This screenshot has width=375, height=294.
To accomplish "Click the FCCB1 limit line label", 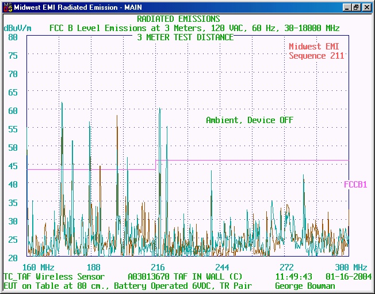I will click(355, 185).
